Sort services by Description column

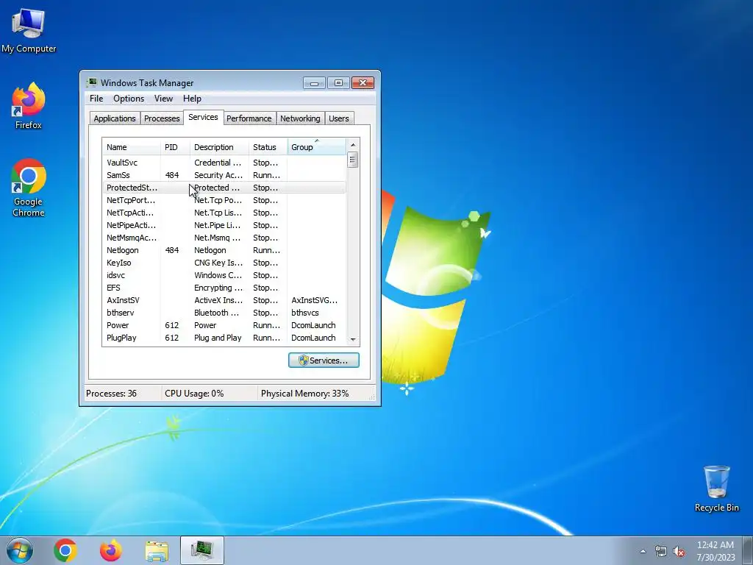coord(219,147)
